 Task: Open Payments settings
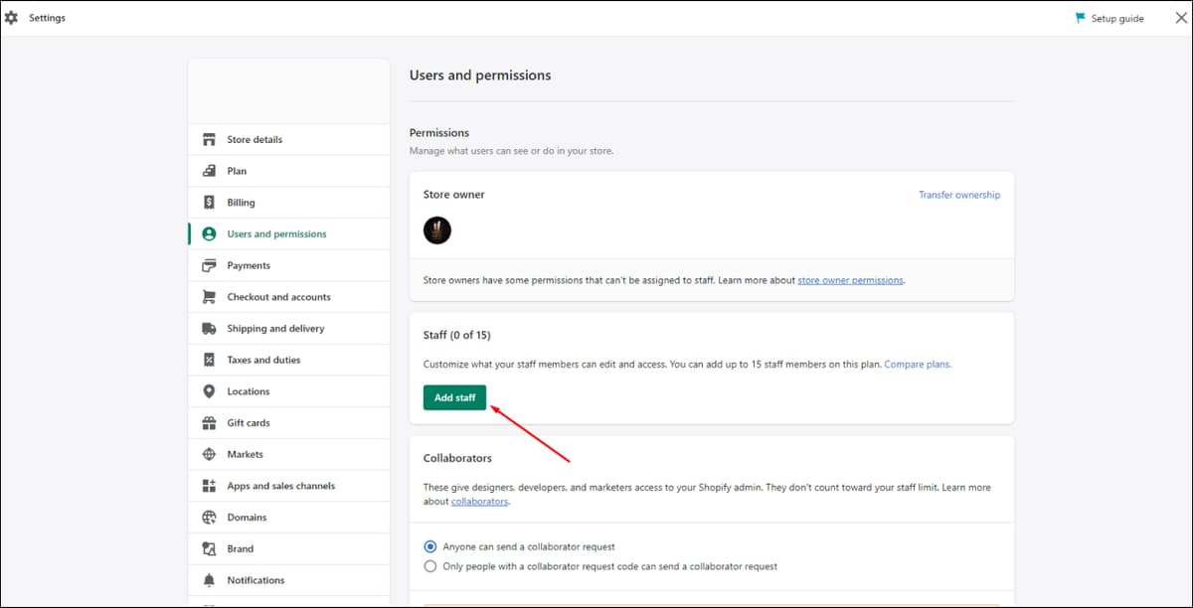[288, 265]
